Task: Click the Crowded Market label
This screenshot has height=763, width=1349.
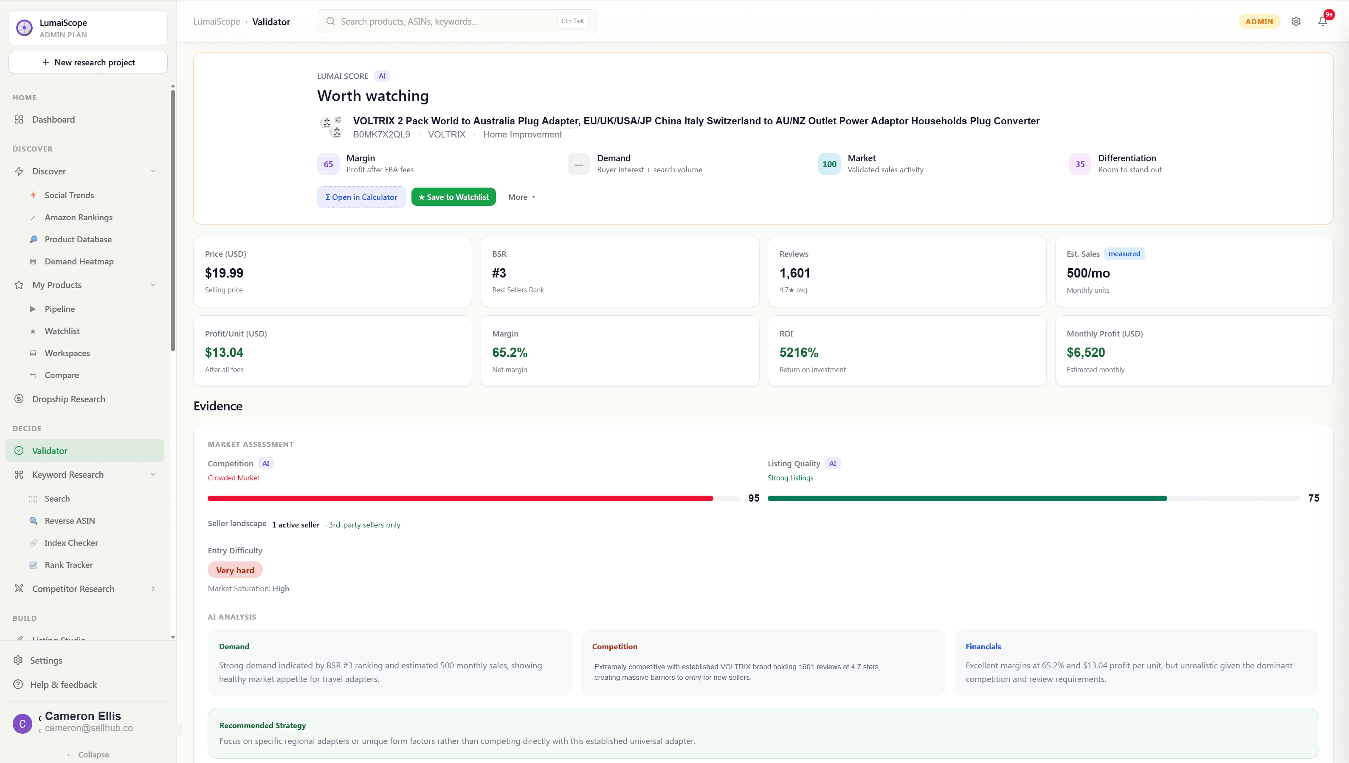Action: coord(233,478)
